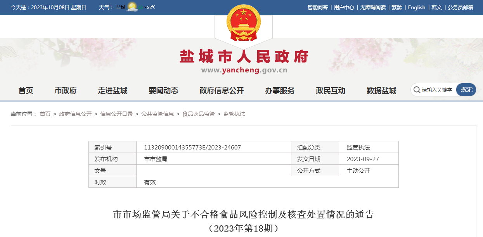Open 数据盐城 navigation item

(381, 91)
